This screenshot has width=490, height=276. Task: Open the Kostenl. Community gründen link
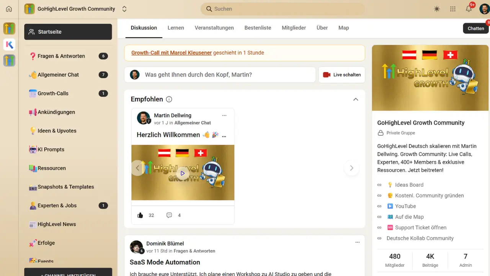[x=425, y=195]
